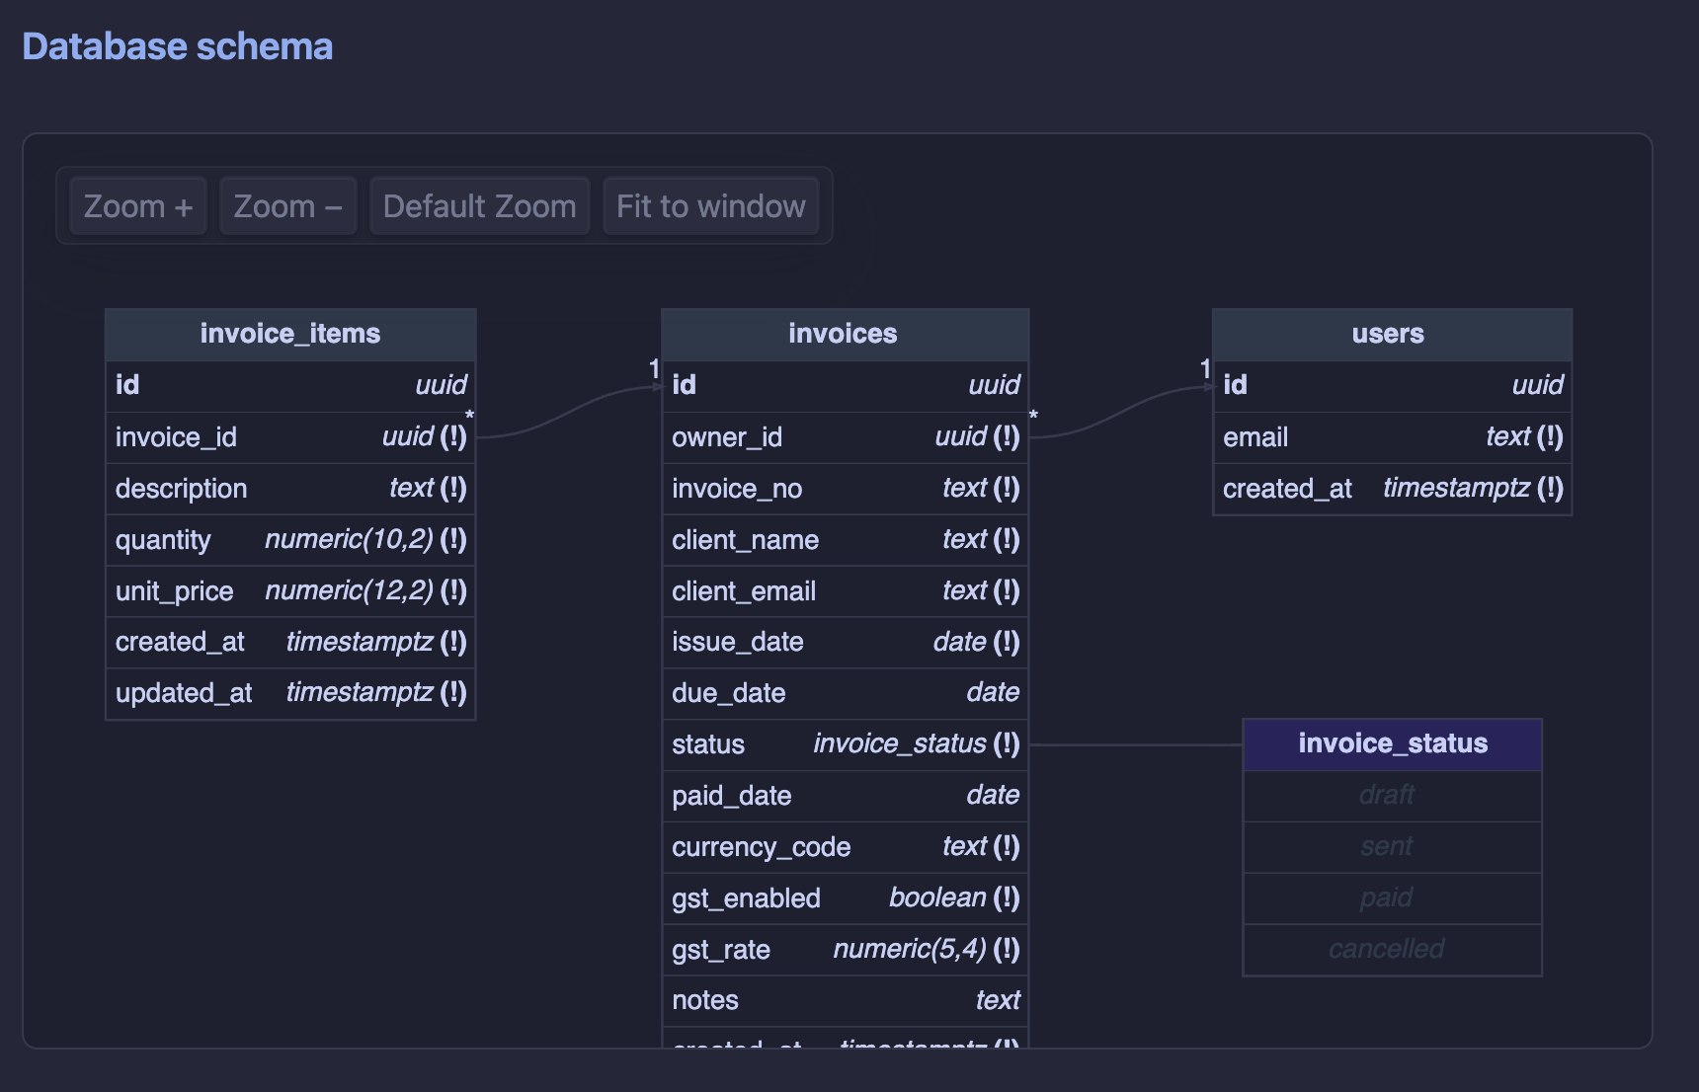Screen dimensions: 1699x1092
Task: Select the notes row in invoices
Action: (x=844, y=1000)
